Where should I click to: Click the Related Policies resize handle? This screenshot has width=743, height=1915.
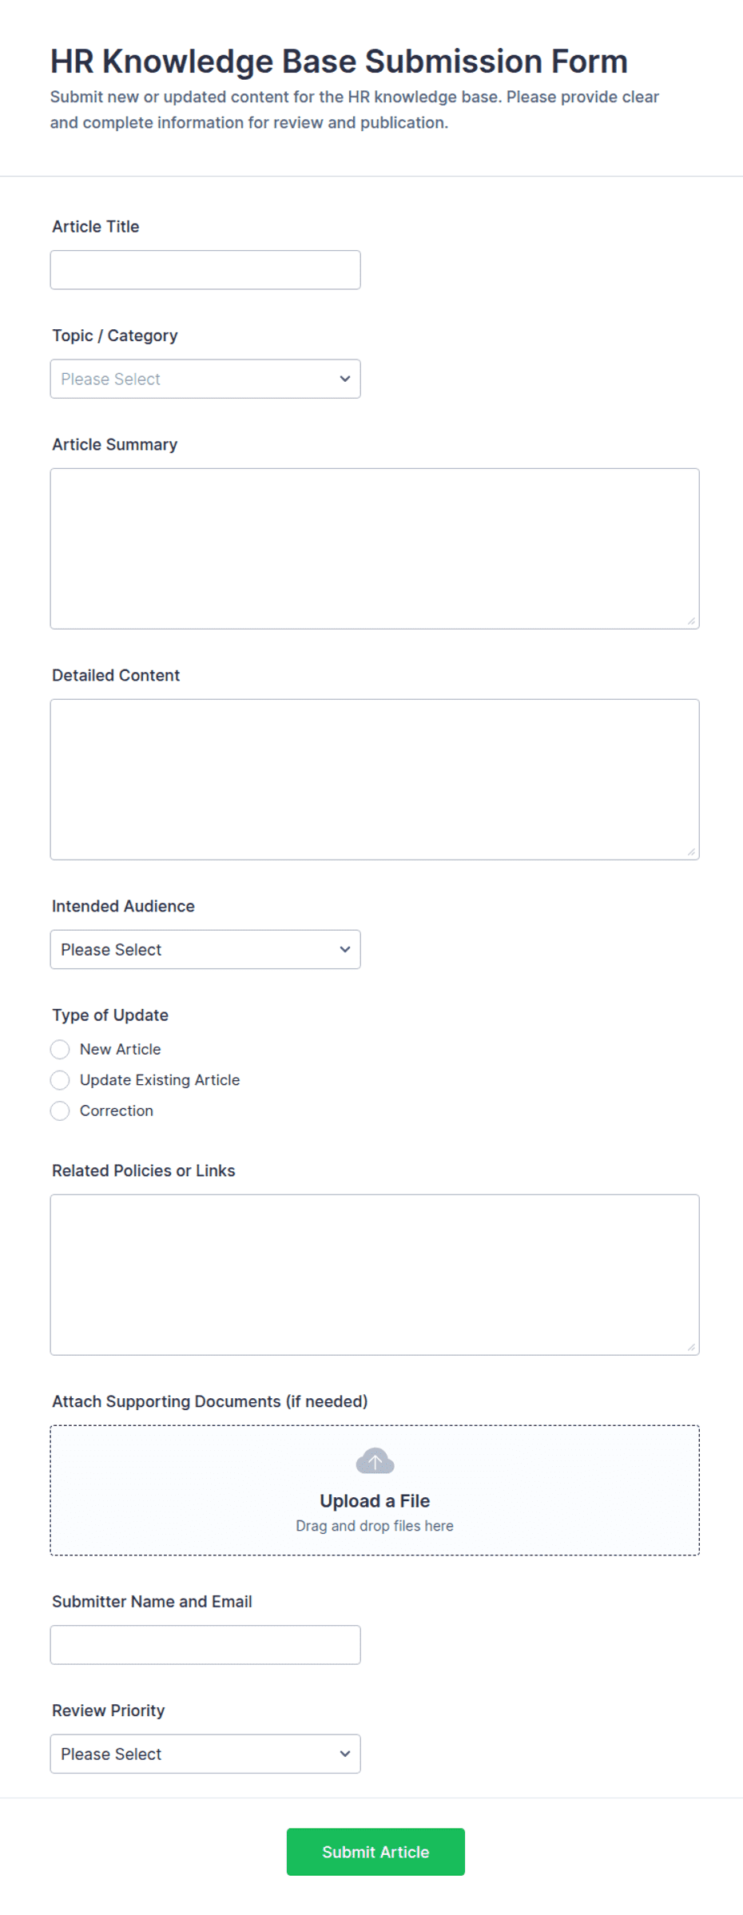pyautogui.click(x=691, y=1347)
